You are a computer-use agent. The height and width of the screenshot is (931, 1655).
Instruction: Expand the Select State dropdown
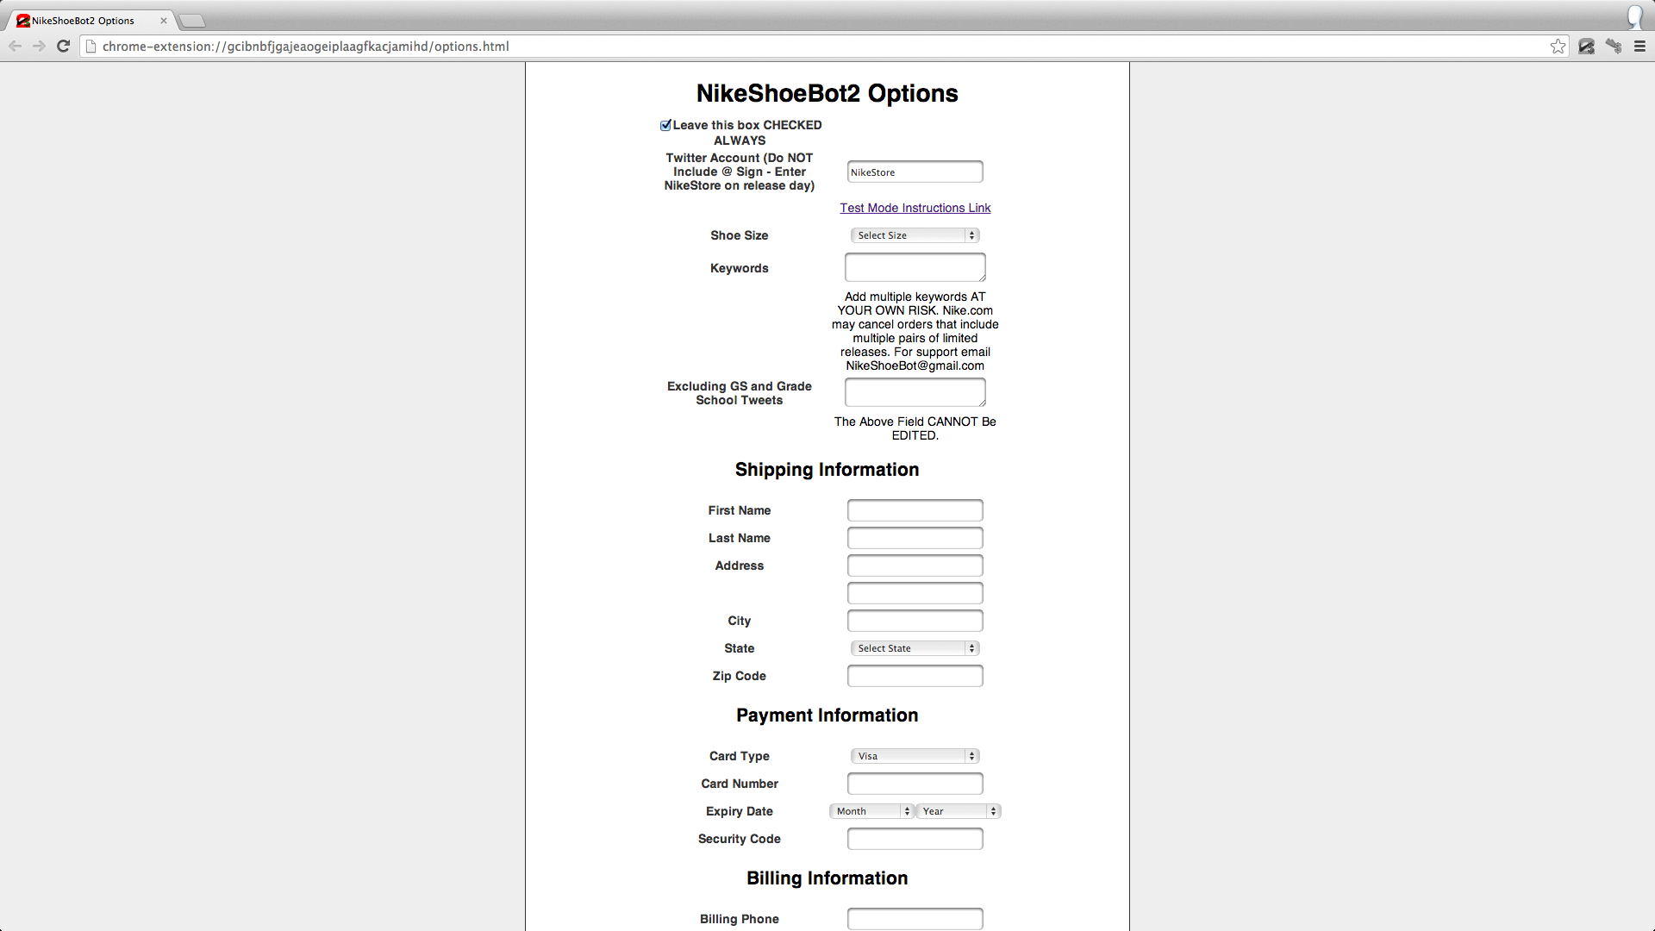click(x=915, y=648)
